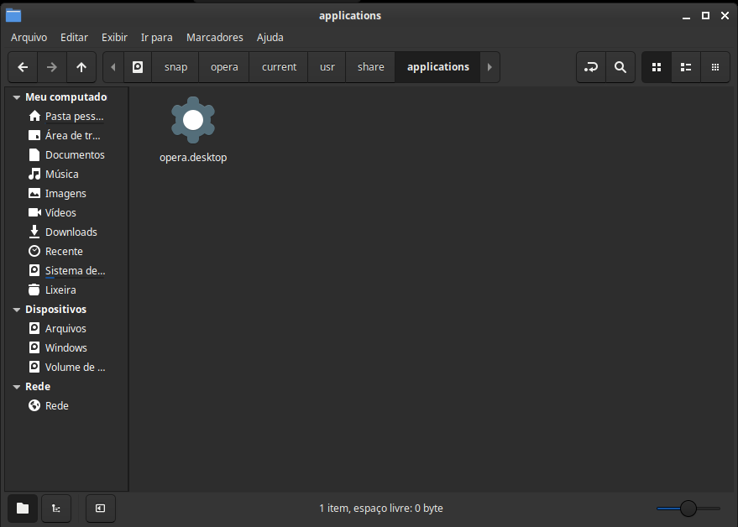Open the Ajuda menu

(x=270, y=38)
